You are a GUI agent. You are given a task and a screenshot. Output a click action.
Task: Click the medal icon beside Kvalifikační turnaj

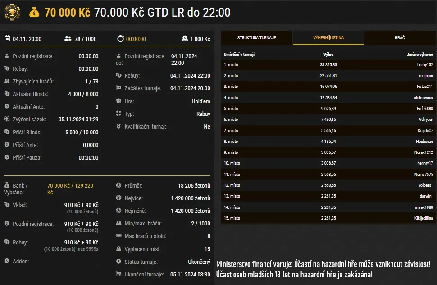(118, 127)
